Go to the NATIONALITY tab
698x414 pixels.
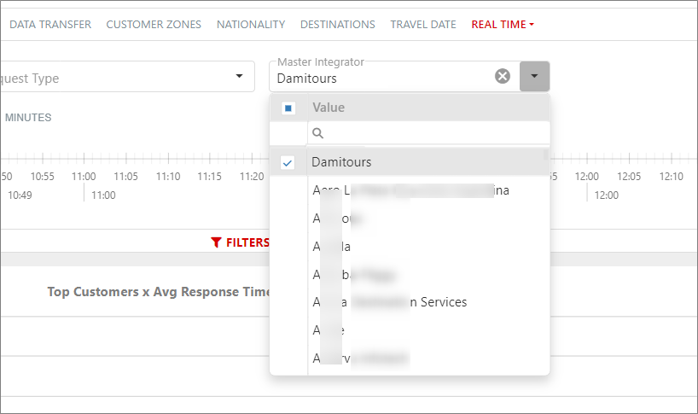click(251, 25)
